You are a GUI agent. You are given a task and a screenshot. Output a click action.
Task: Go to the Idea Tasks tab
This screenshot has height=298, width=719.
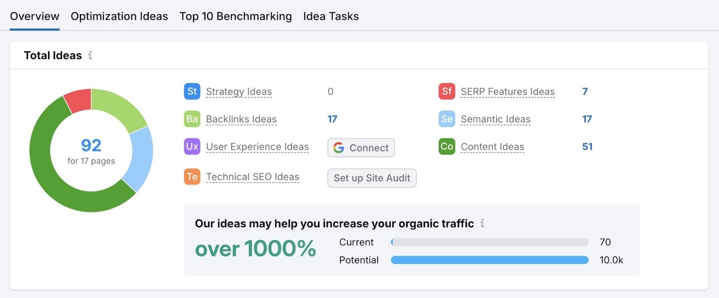click(x=331, y=17)
